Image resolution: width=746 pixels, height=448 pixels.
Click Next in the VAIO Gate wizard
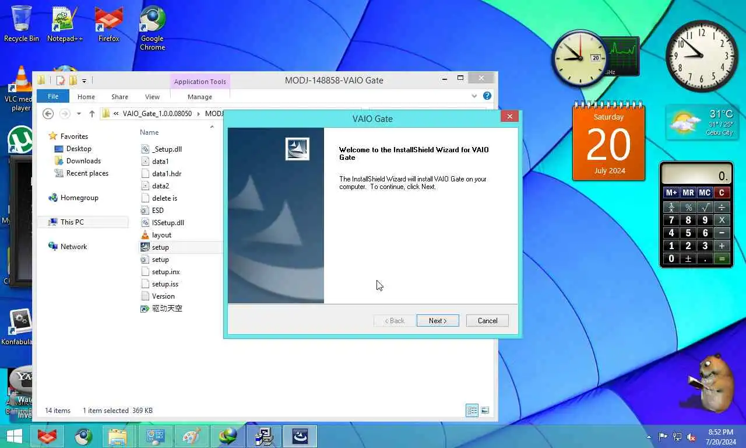(438, 321)
